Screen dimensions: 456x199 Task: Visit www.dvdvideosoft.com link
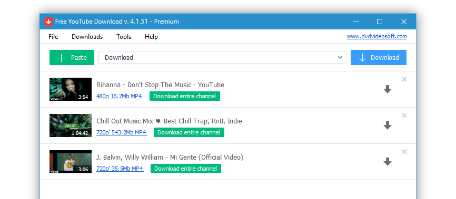coord(376,37)
